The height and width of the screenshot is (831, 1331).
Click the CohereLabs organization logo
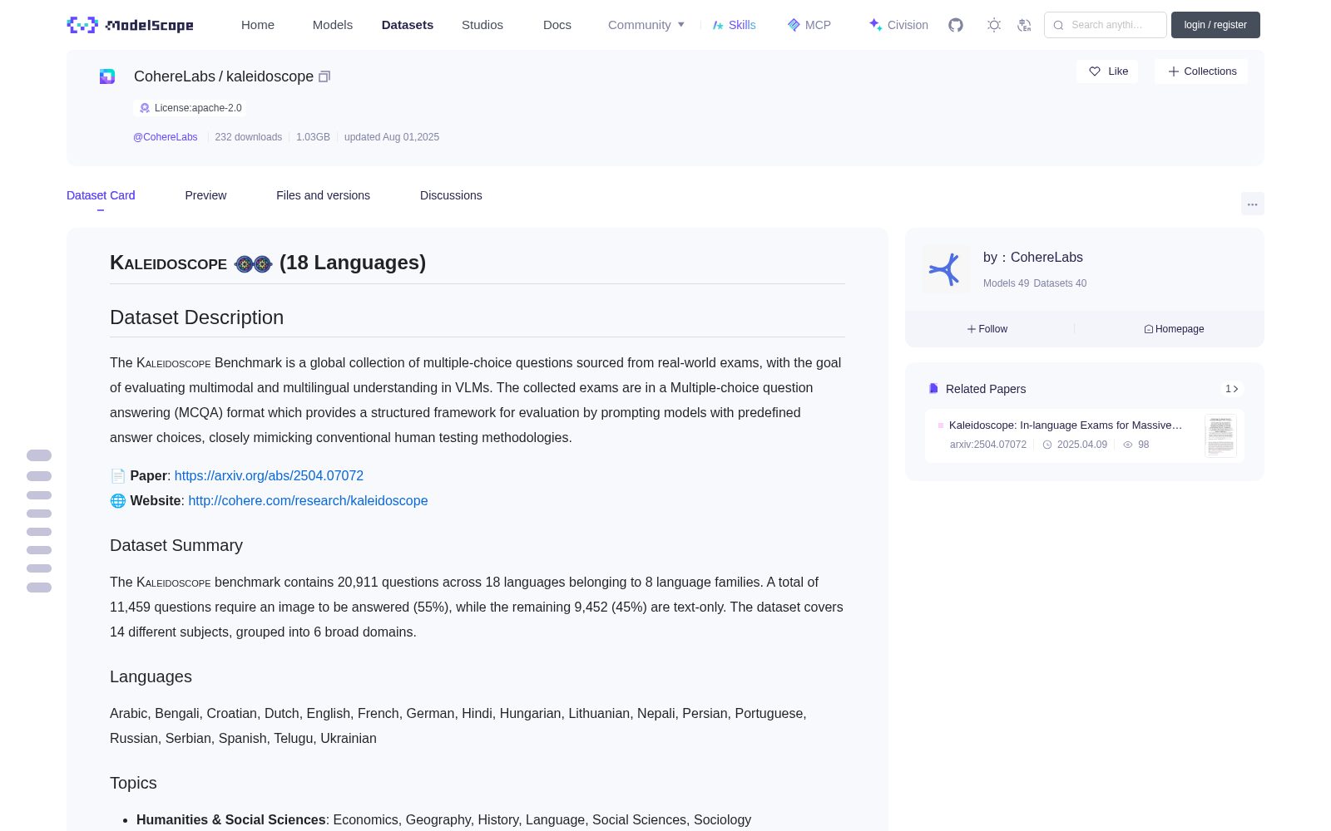click(946, 269)
